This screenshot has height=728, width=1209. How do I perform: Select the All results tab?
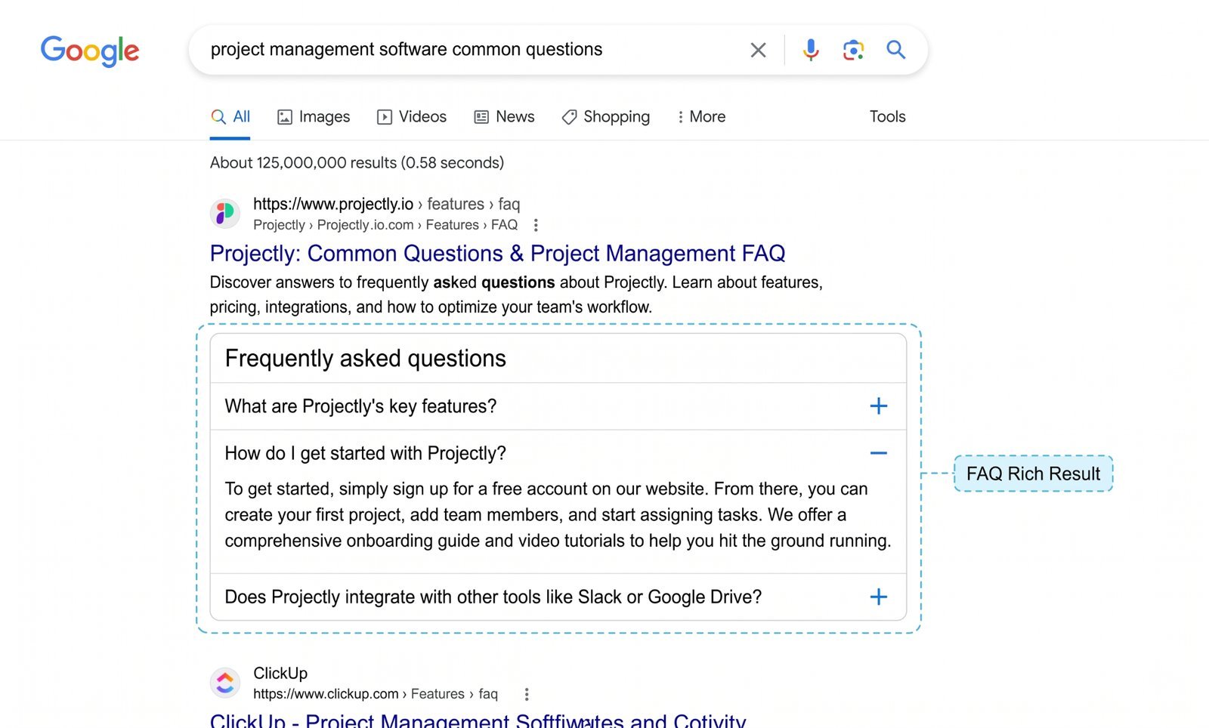pyautogui.click(x=230, y=117)
